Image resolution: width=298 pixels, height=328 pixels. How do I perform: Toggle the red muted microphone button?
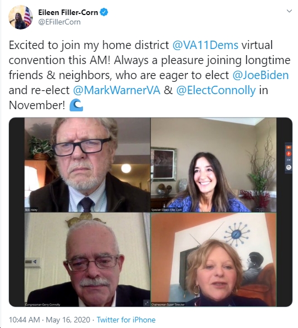tap(289, 154)
